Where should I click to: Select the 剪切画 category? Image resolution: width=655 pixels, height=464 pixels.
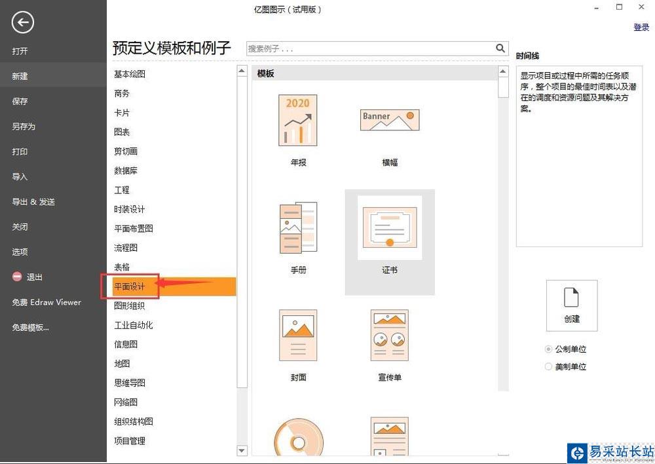(x=126, y=151)
